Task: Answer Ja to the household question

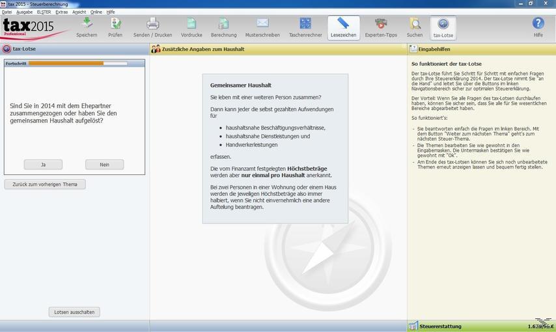Action: coord(43,165)
